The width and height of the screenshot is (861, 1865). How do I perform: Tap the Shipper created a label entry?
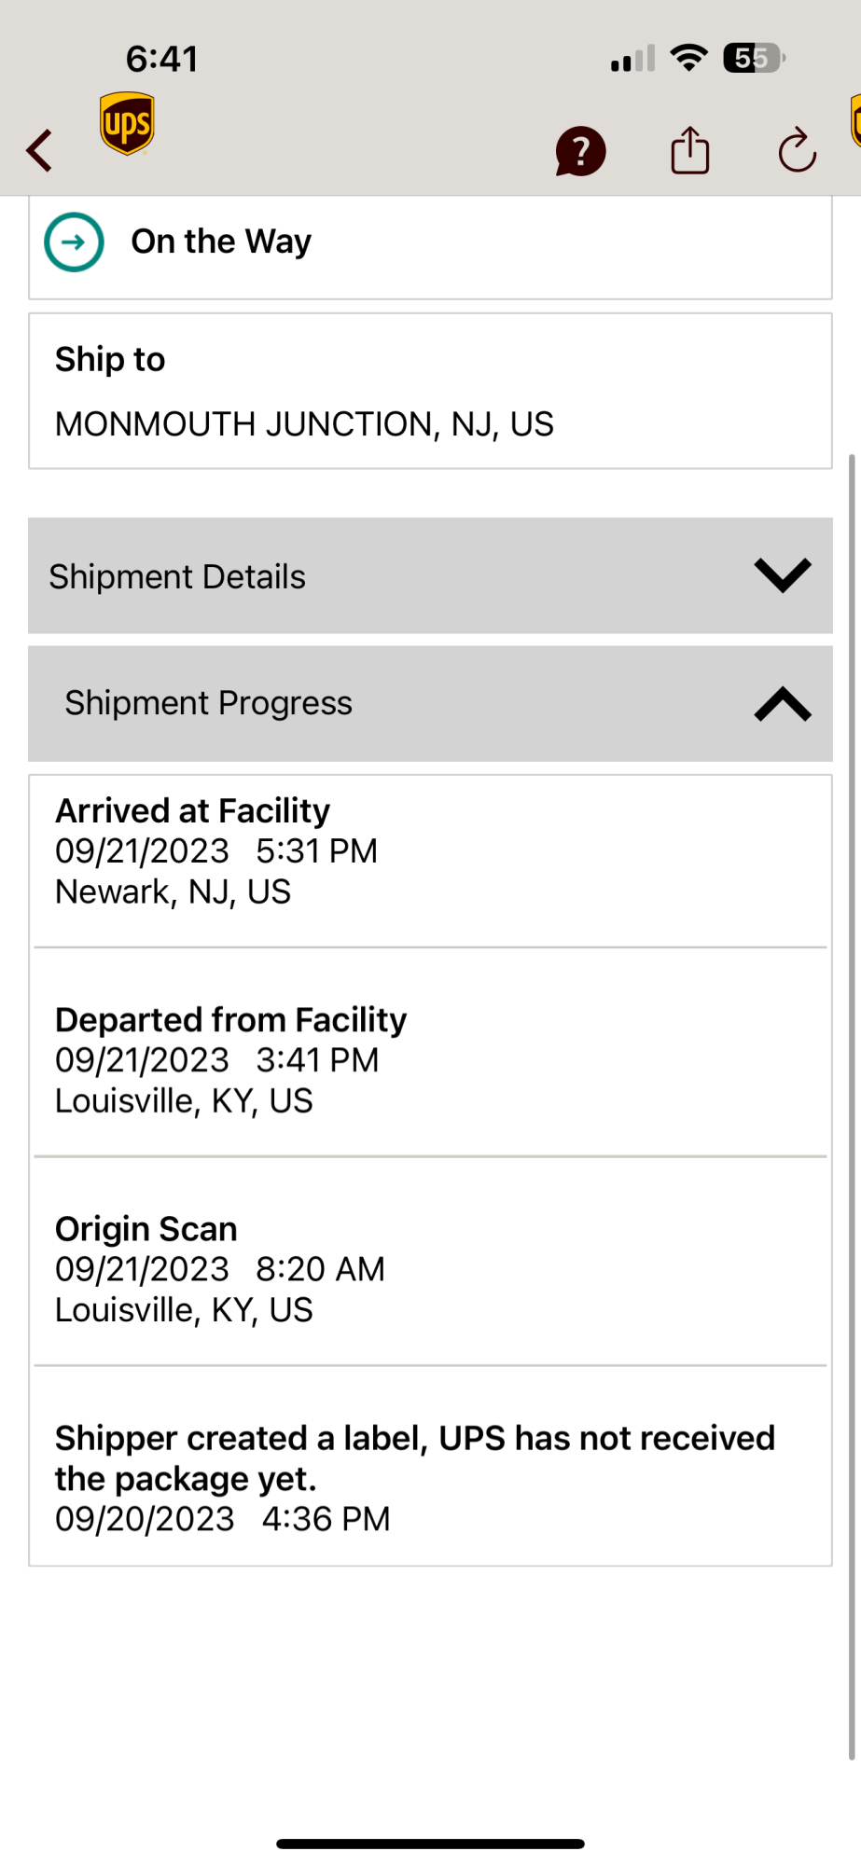429,1478
